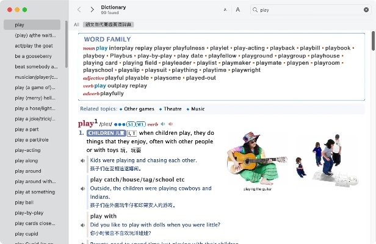Focus the search field containing play
Screen dimensions: 376x244
click(x=311, y=10)
